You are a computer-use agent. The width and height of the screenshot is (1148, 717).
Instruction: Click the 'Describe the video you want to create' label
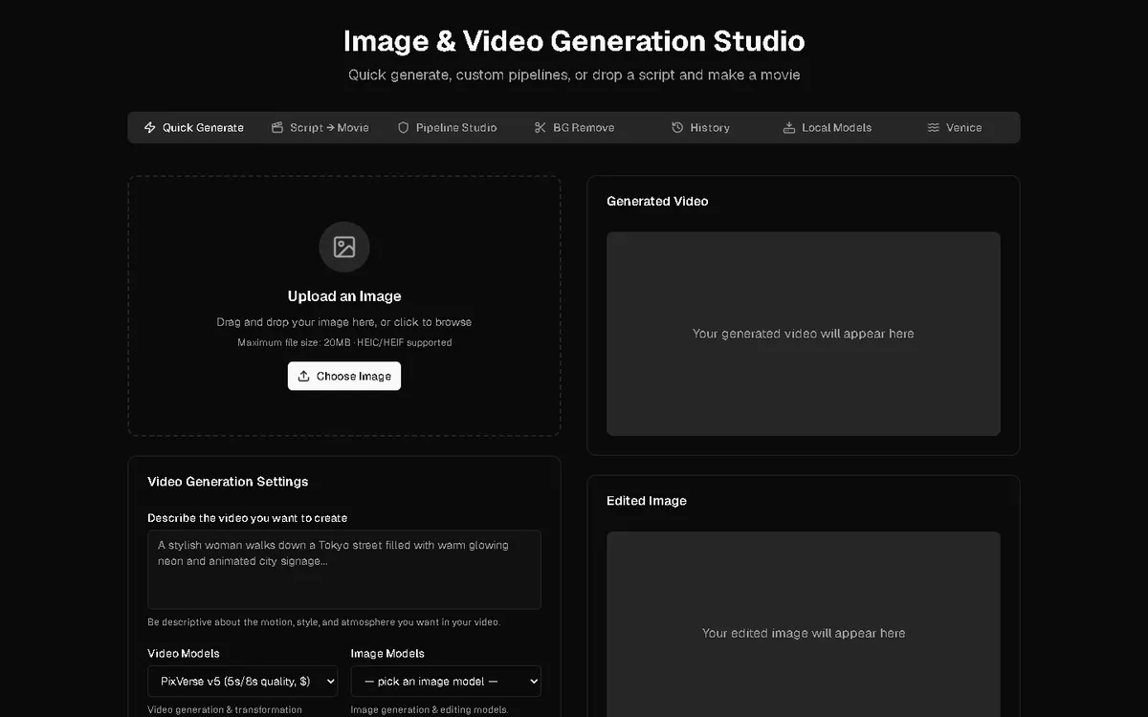(x=248, y=518)
